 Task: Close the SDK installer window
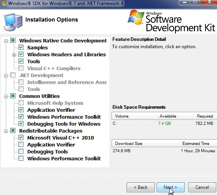tap(209, 2)
